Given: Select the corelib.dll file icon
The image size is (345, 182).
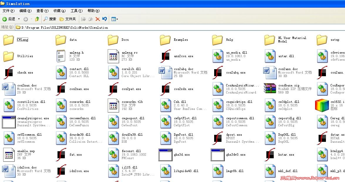Looking at the screenshot, I should [x=113, y=73].
